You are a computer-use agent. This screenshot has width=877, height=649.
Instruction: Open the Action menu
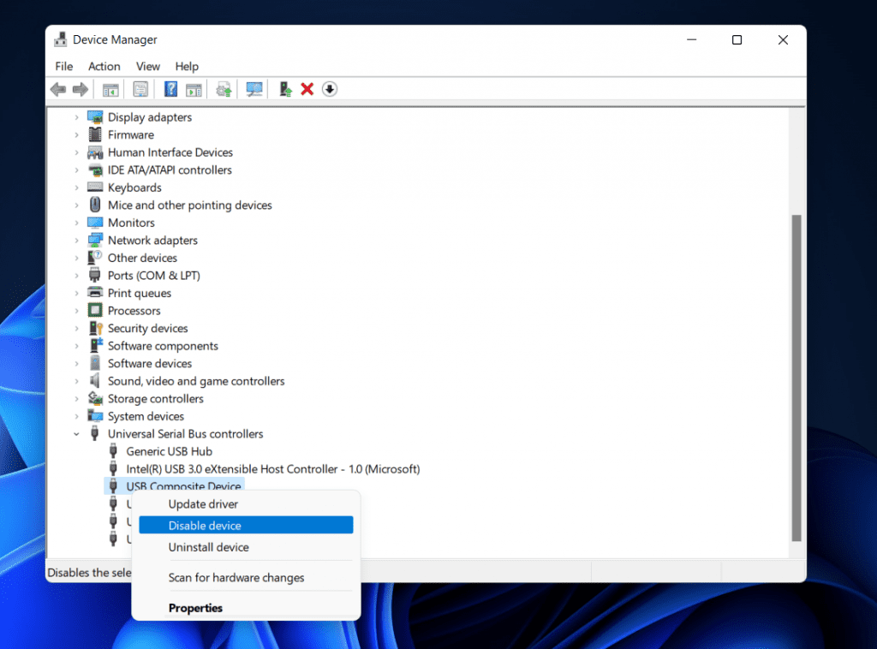pyautogui.click(x=104, y=66)
